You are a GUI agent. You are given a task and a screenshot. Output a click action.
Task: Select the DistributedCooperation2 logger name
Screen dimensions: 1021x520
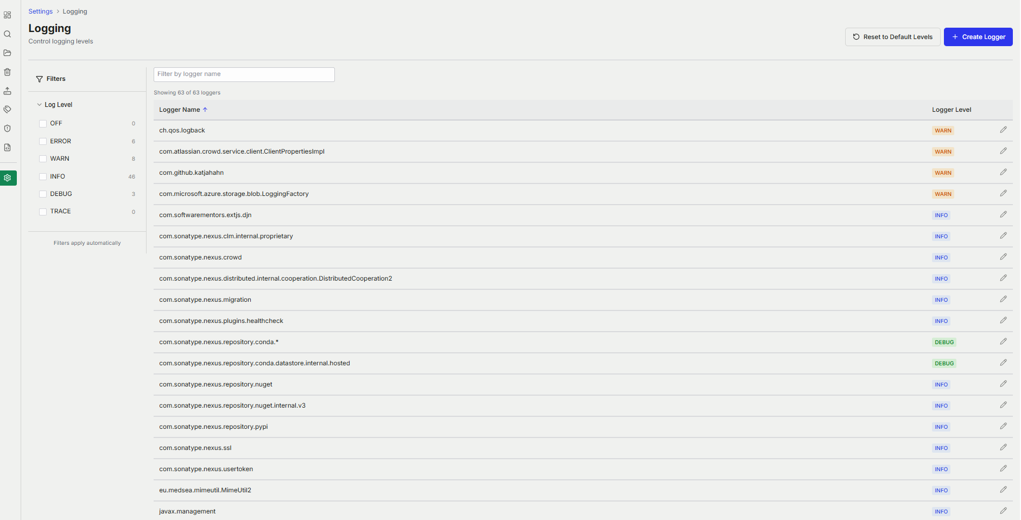pyautogui.click(x=276, y=278)
